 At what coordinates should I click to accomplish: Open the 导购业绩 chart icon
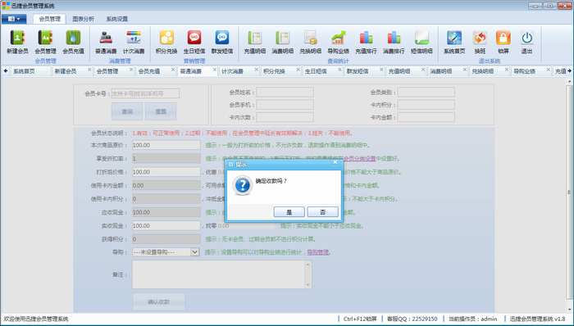pyautogui.click(x=338, y=42)
